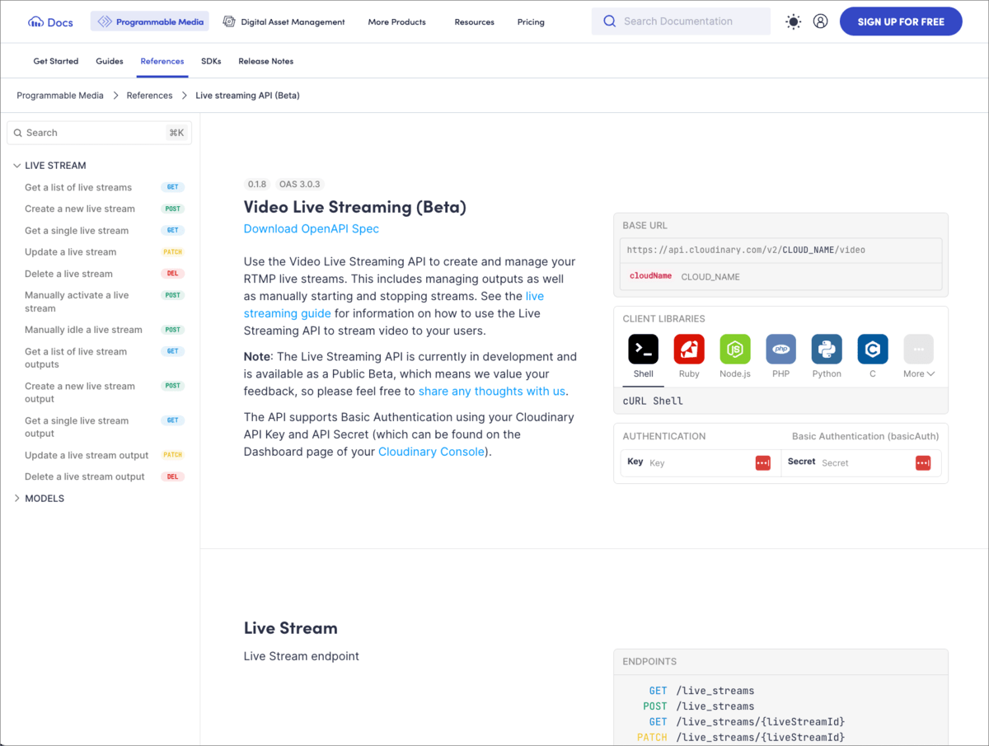Click the 0.1.8 version badge
The width and height of the screenshot is (989, 746).
coord(257,185)
